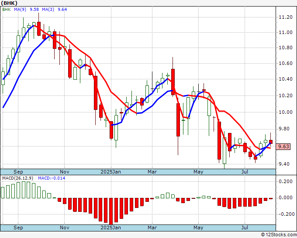The height and width of the screenshot is (238, 297).
Task: Click the MACD(26,12,9) indicator label
Action: pos(18,178)
